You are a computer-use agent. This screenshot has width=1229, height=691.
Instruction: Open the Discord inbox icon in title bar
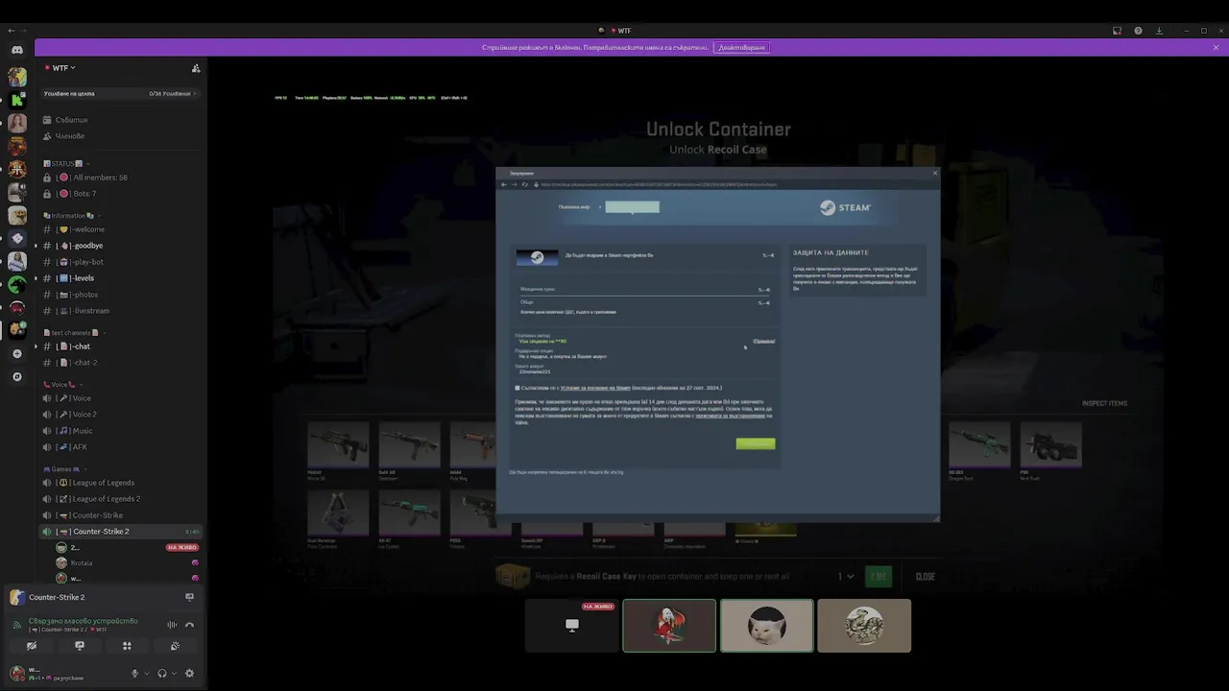[x=1117, y=31]
